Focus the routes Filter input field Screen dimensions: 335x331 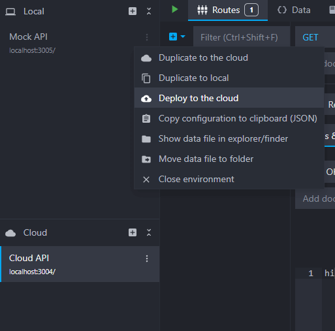point(242,37)
